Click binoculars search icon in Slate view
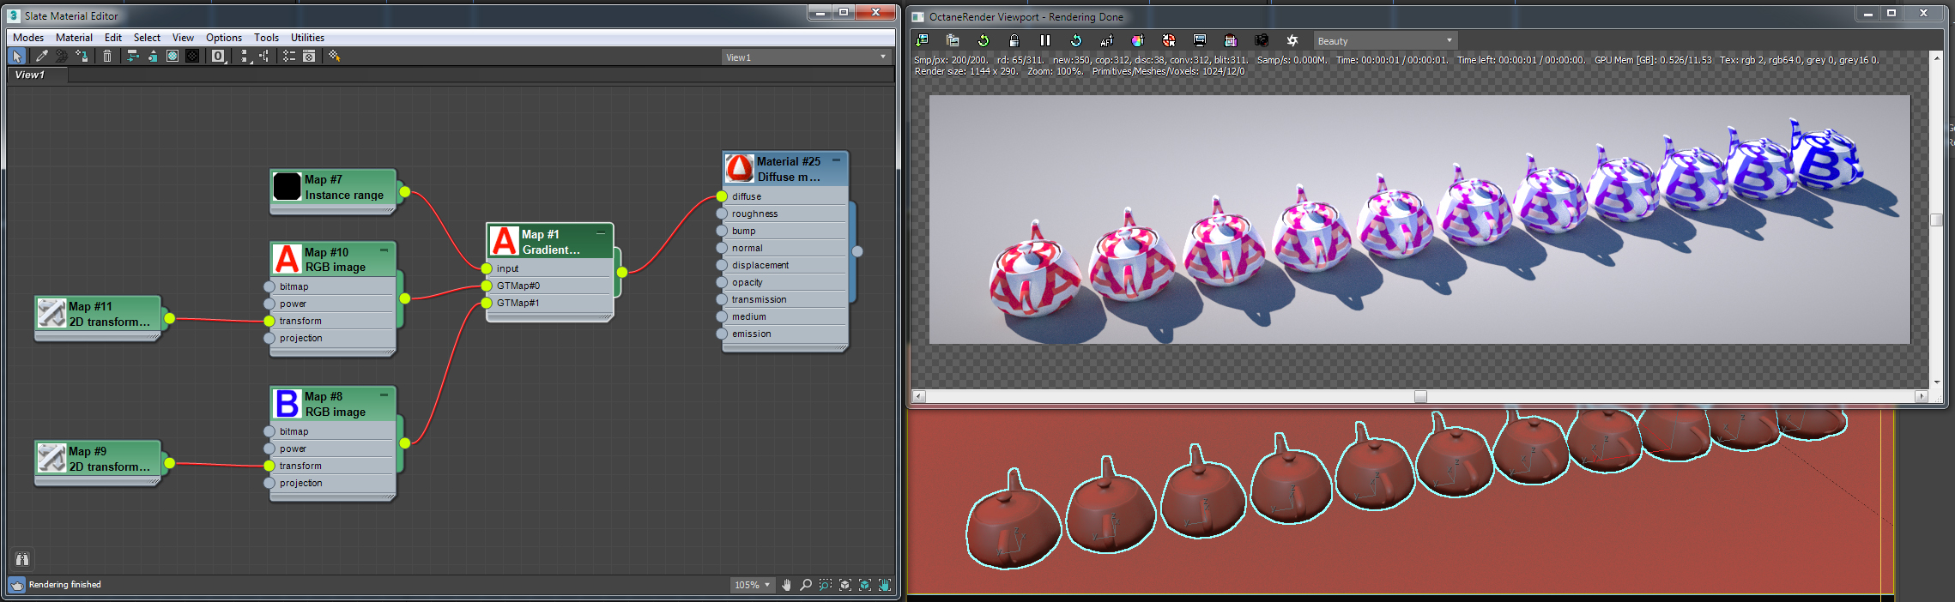Viewport: 1955px width, 602px height. coord(22,559)
